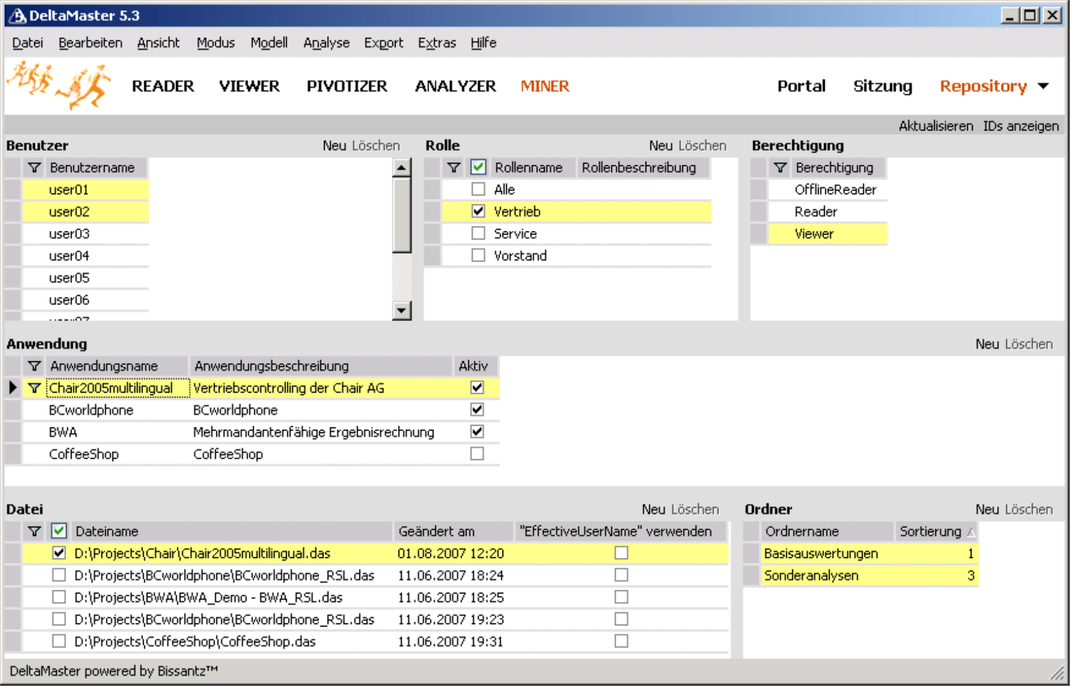Click the Sortierung ascending sort arrow
Image resolution: width=1070 pixels, height=686 pixels.
click(x=970, y=532)
